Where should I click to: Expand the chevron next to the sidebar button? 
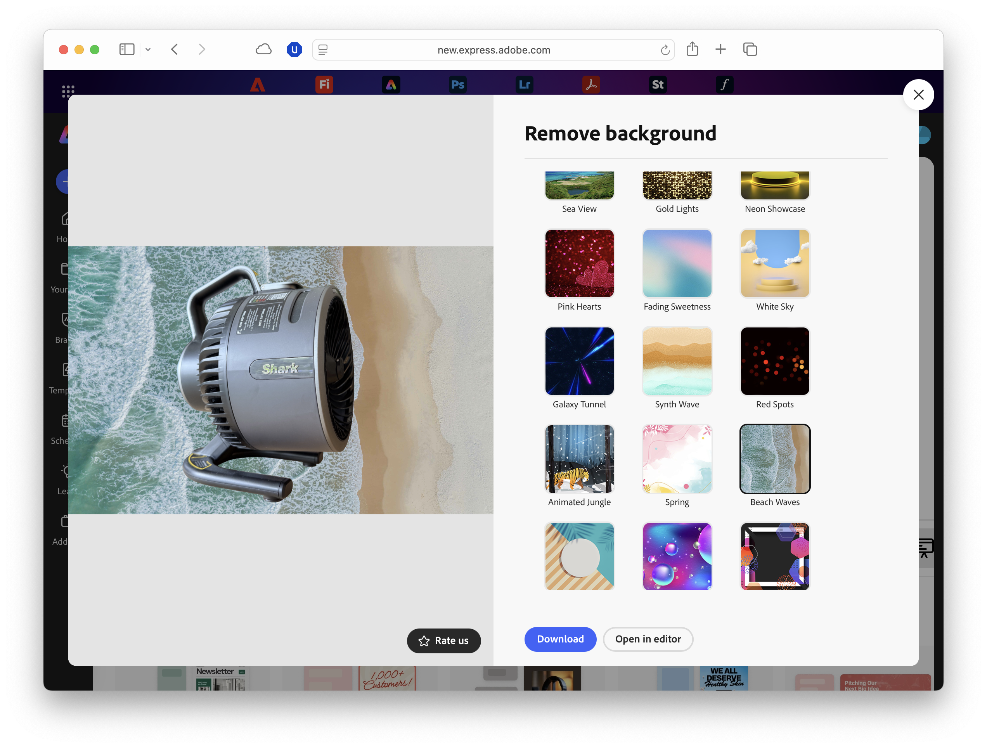coord(148,50)
